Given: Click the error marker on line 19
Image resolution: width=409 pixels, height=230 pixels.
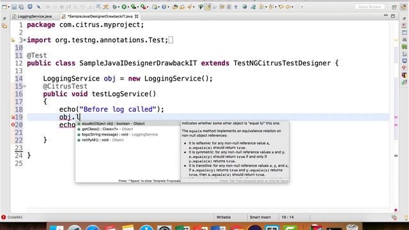Looking at the screenshot, I should [13, 118].
